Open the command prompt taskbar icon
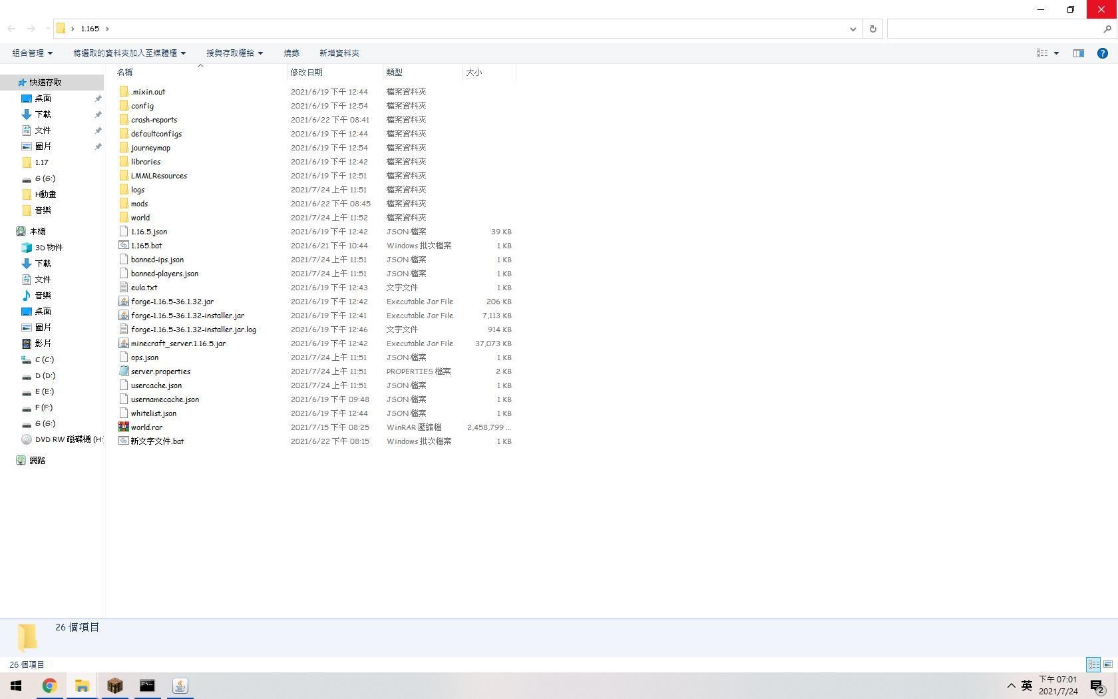Viewport: 1118px width, 699px height. coord(147,686)
